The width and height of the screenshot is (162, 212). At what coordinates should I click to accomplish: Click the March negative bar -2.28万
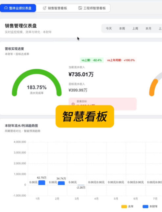pos(81,185)
